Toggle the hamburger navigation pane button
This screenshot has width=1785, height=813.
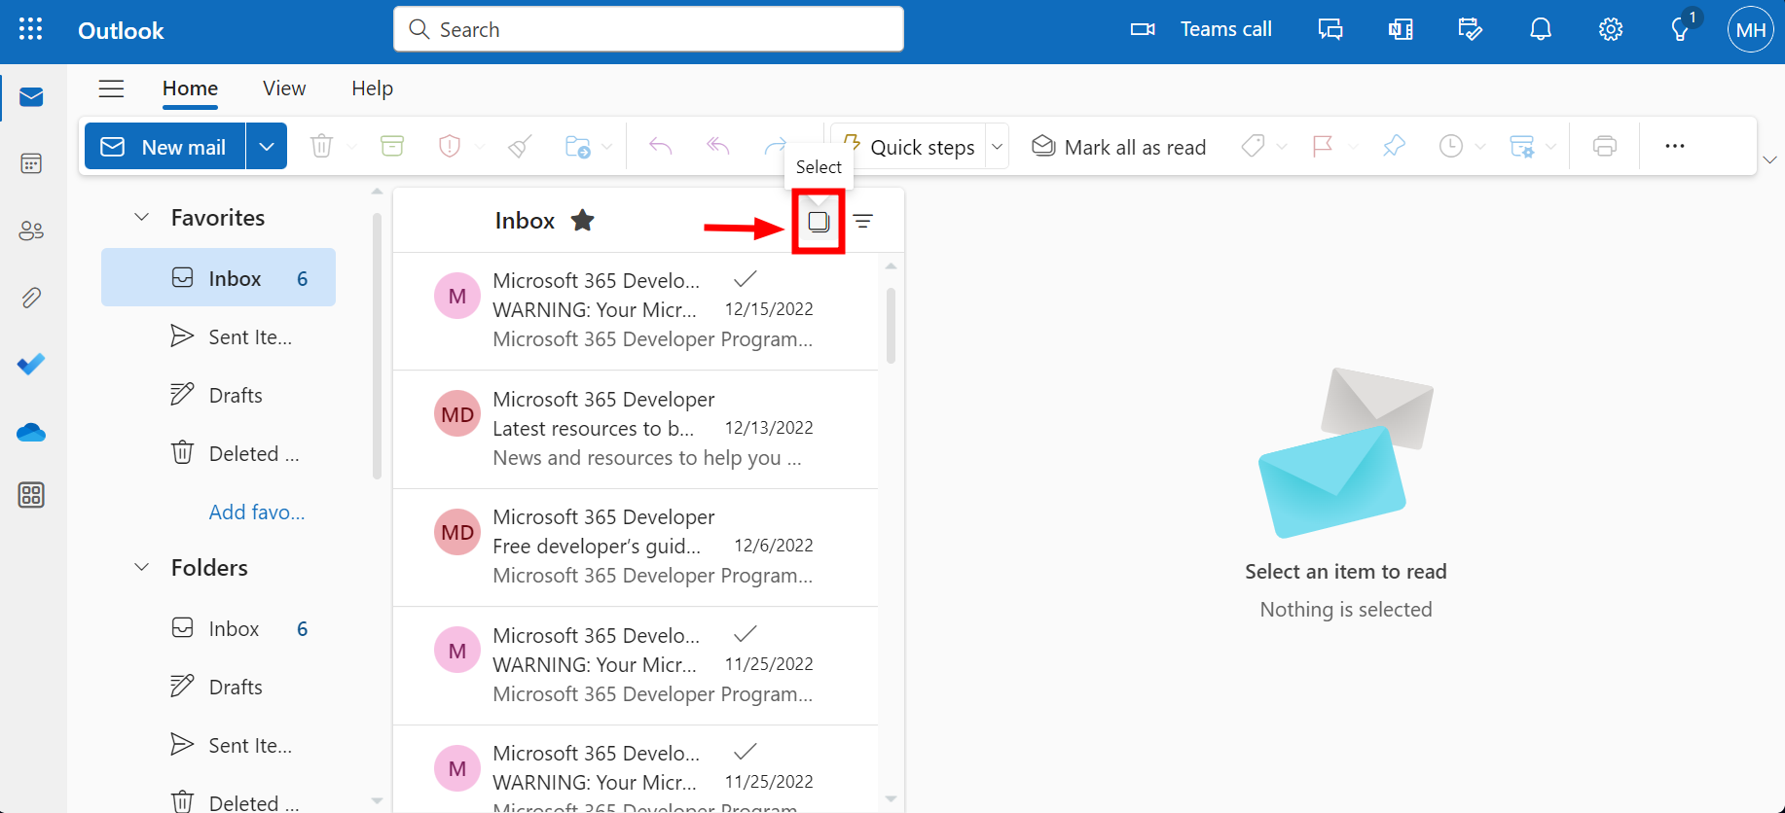pos(112,88)
